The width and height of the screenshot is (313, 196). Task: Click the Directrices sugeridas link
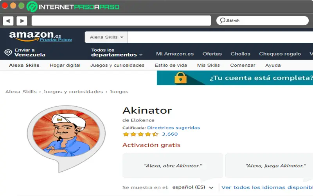click(173, 128)
